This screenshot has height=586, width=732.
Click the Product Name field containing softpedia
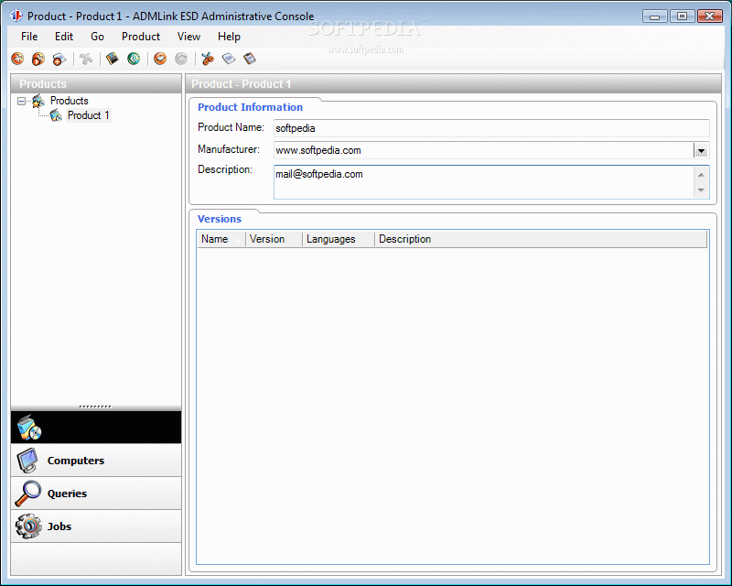tap(491, 128)
